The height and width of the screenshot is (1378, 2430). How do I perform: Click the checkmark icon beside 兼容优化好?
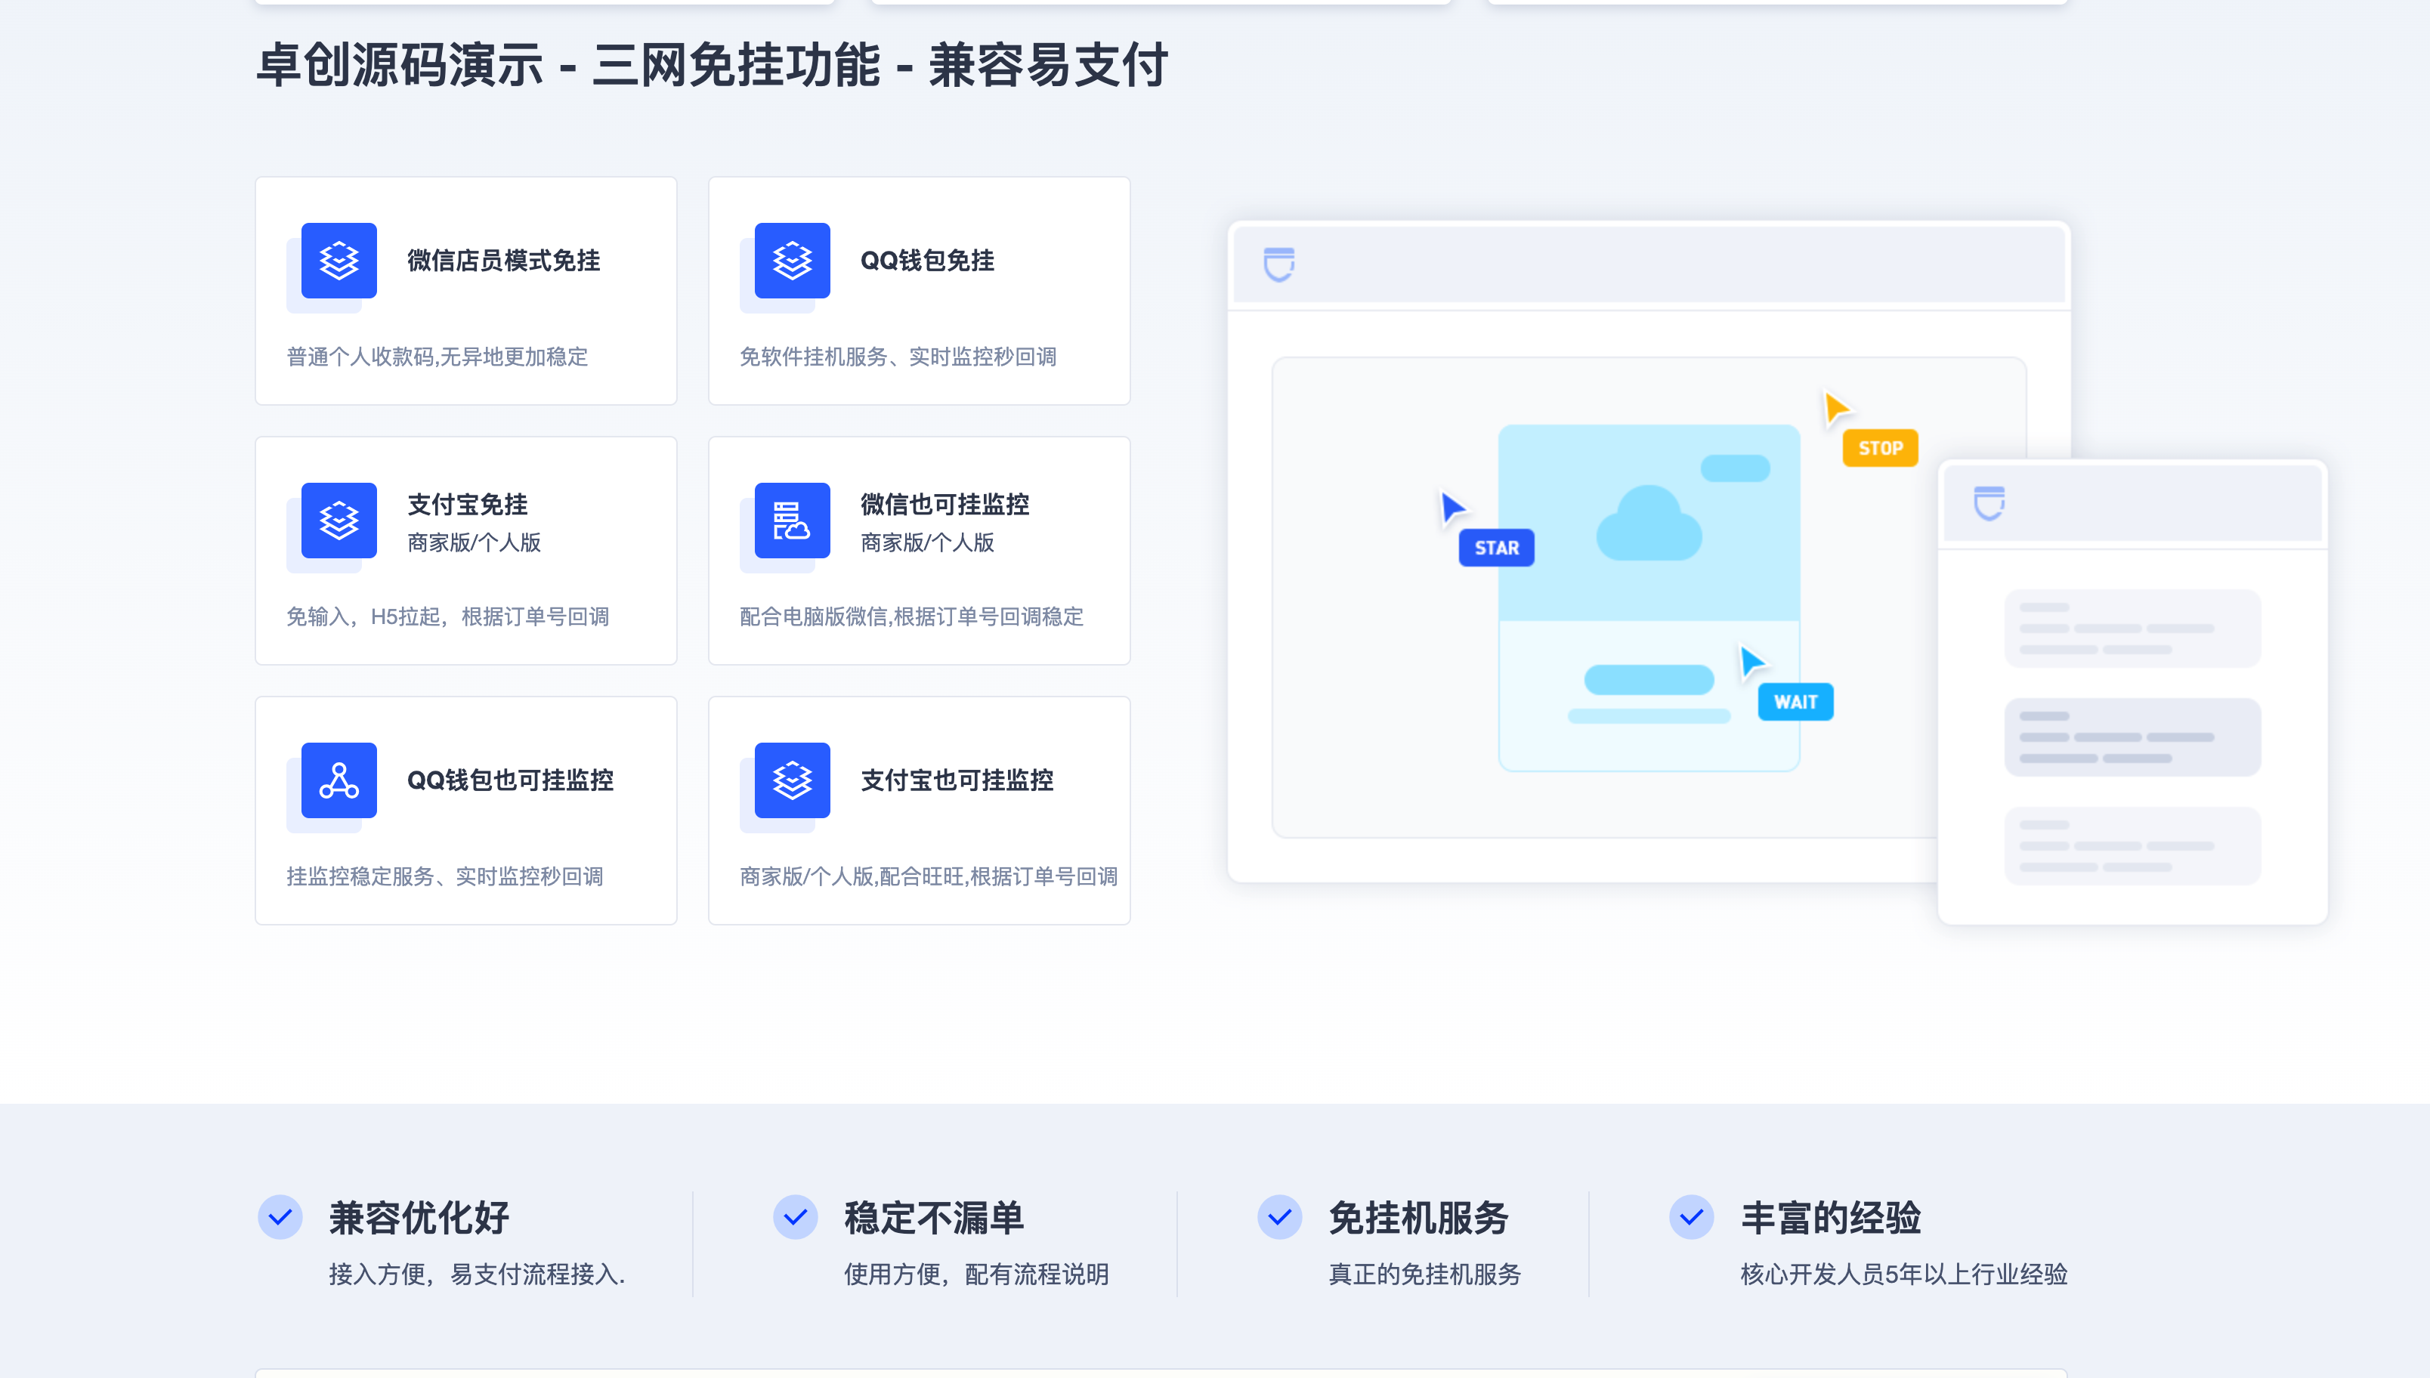pyautogui.click(x=280, y=1217)
